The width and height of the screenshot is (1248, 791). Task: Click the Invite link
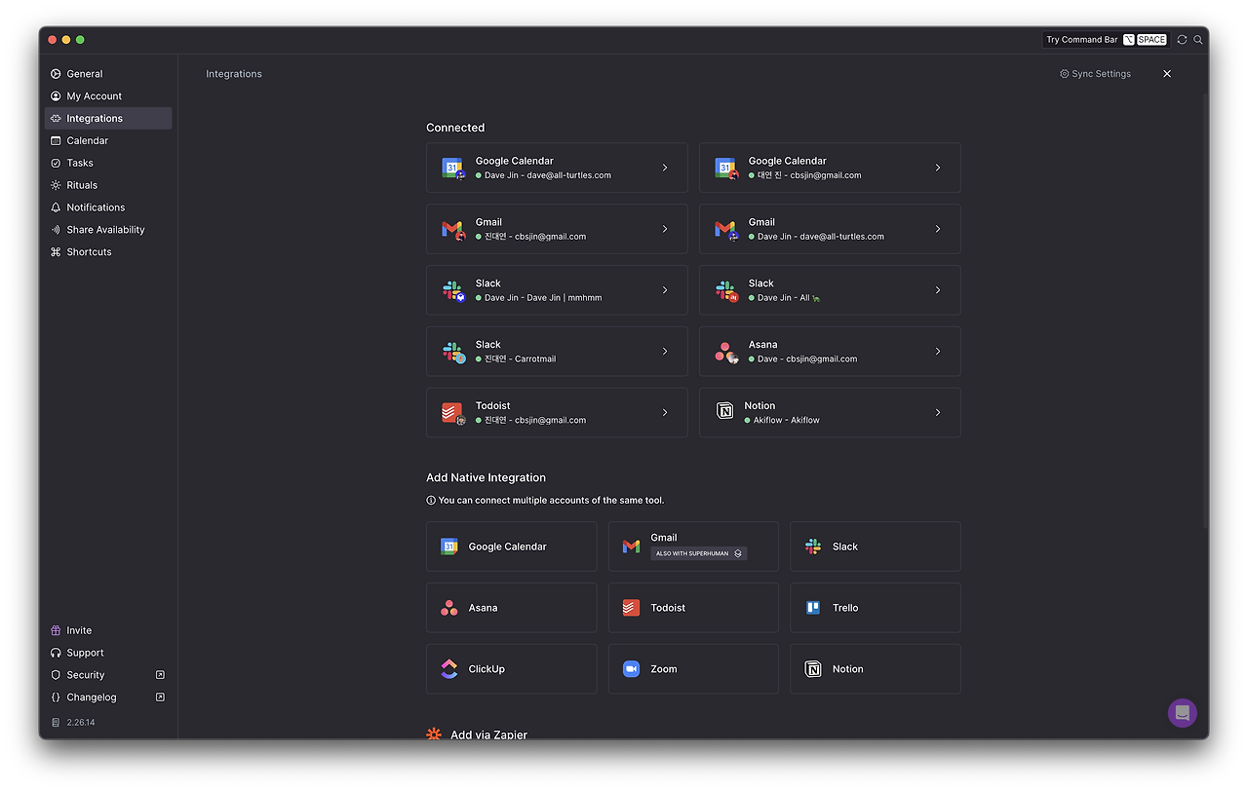point(79,630)
